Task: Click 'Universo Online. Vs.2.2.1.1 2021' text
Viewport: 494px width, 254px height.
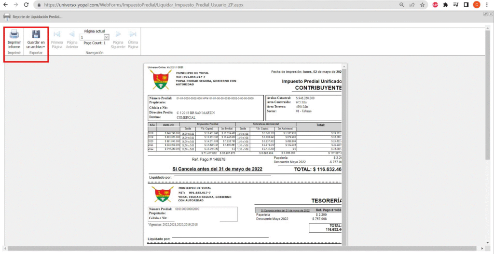Action: point(166,67)
